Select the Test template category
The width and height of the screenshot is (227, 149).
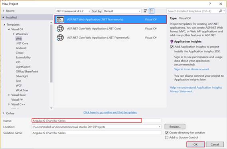[x=18, y=81]
